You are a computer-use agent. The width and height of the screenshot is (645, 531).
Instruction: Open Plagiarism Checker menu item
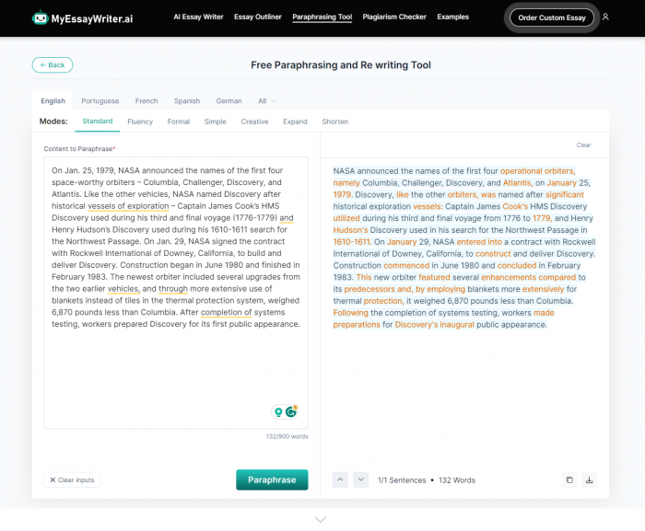tap(394, 17)
